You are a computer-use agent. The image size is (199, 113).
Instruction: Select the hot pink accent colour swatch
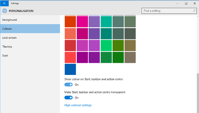[82, 22]
